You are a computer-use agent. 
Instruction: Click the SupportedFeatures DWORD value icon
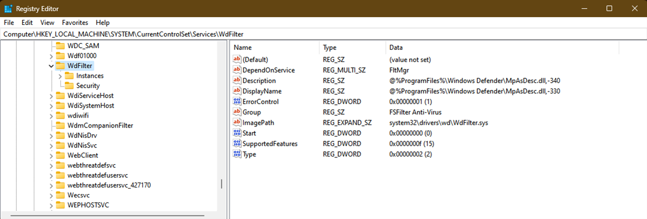click(237, 144)
